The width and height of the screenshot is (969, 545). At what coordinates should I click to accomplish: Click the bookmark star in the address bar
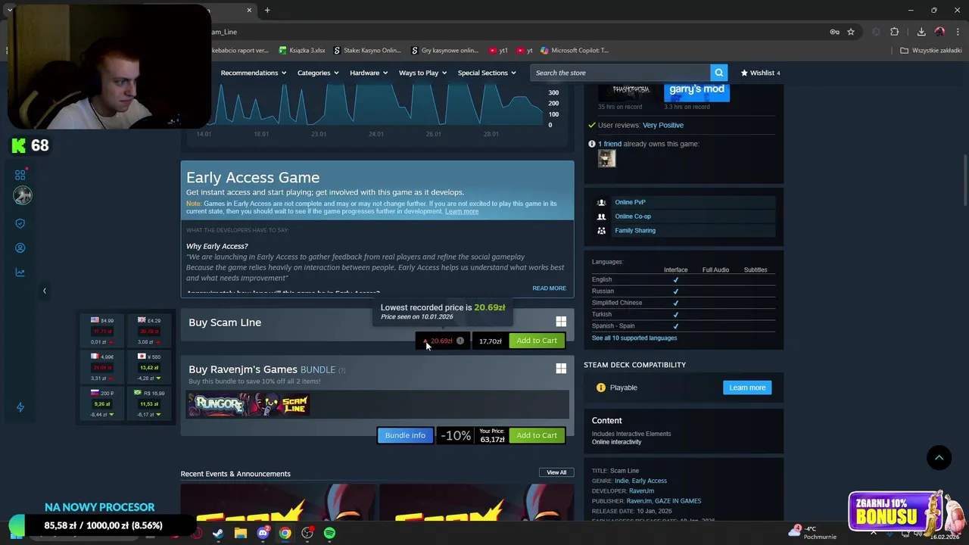click(x=851, y=32)
